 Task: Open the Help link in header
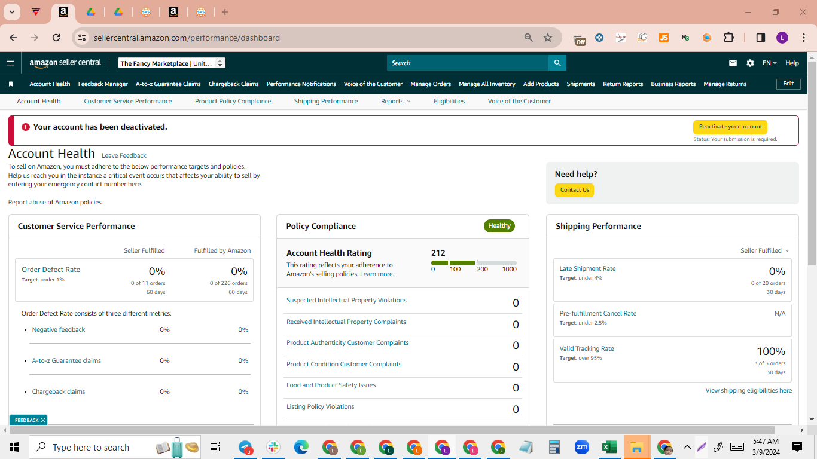tap(792, 63)
